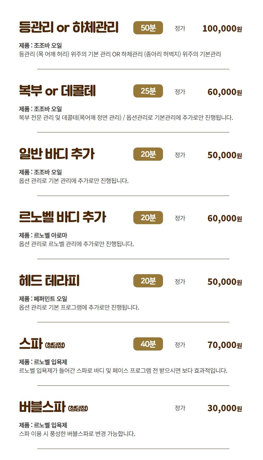Click the 40분 badge for 스파

tap(148, 344)
